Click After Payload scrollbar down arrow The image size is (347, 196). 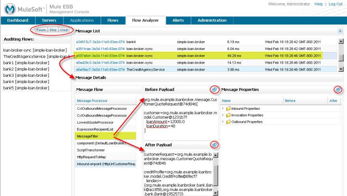point(216,193)
